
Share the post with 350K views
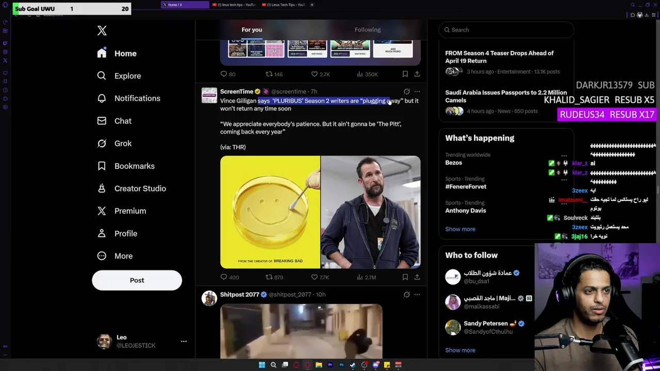(x=417, y=74)
